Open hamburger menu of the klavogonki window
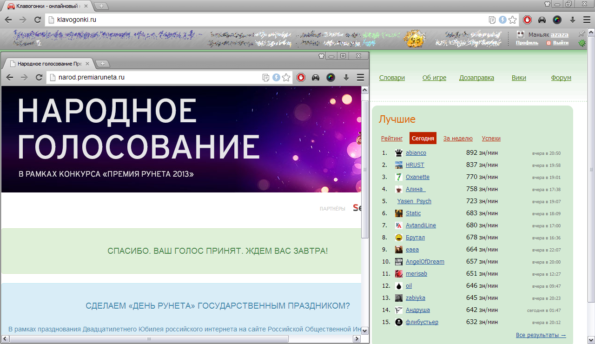This screenshot has width=595, height=344. tap(587, 20)
